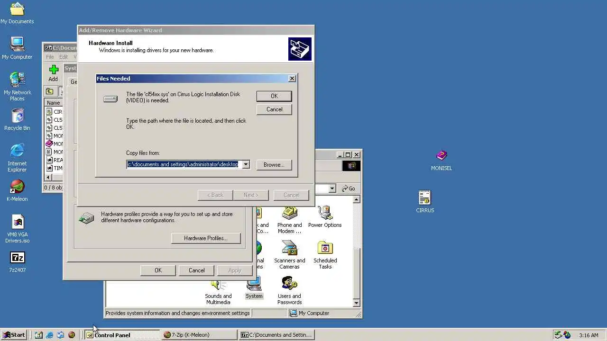The image size is (607, 341).
Task: Click the 3:16 AM taskbar clock
Action: (589, 335)
